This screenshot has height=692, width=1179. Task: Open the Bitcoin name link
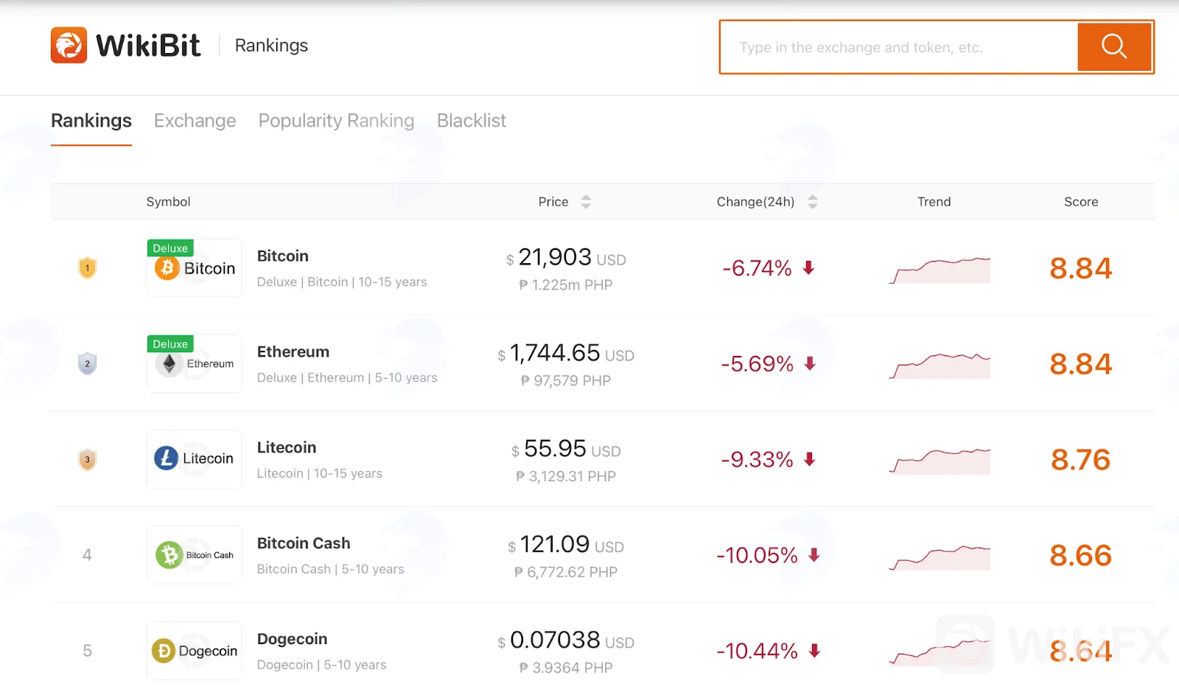pos(283,256)
